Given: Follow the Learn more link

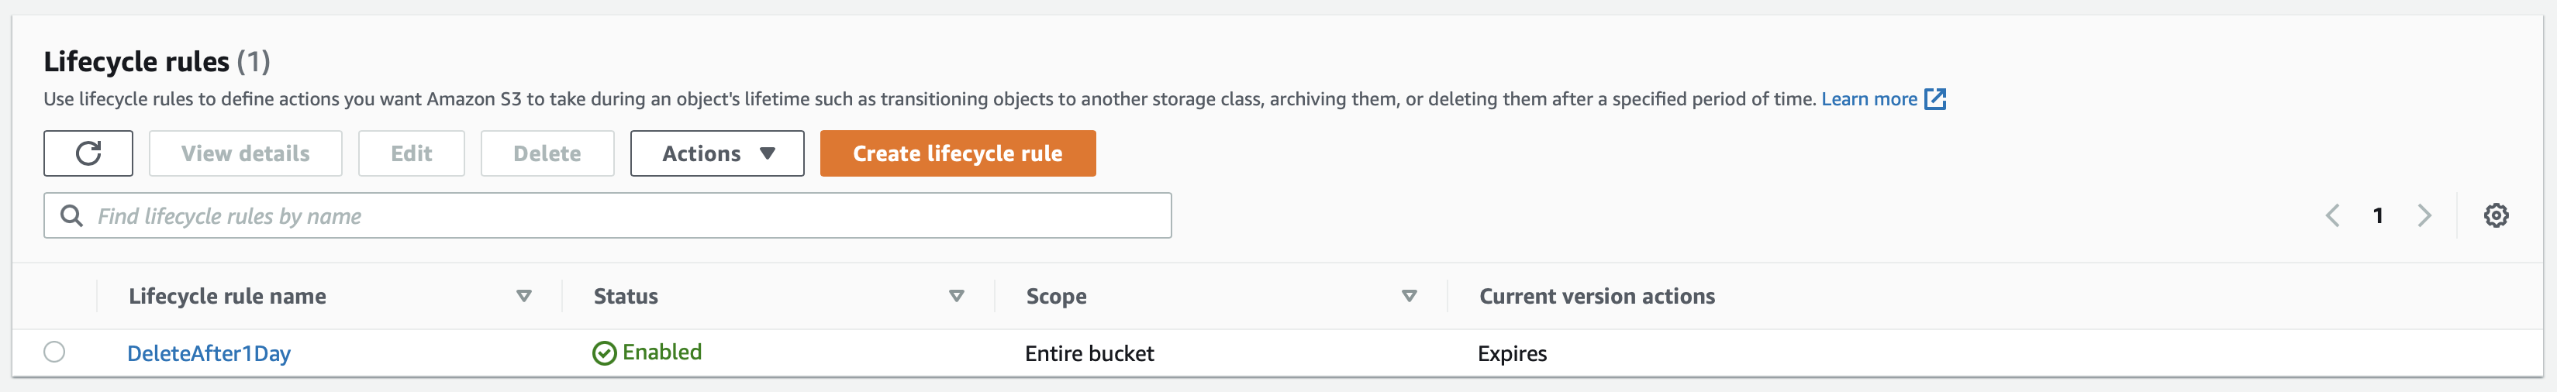Looking at the screenshot, I should click(x=1868, y=99).
